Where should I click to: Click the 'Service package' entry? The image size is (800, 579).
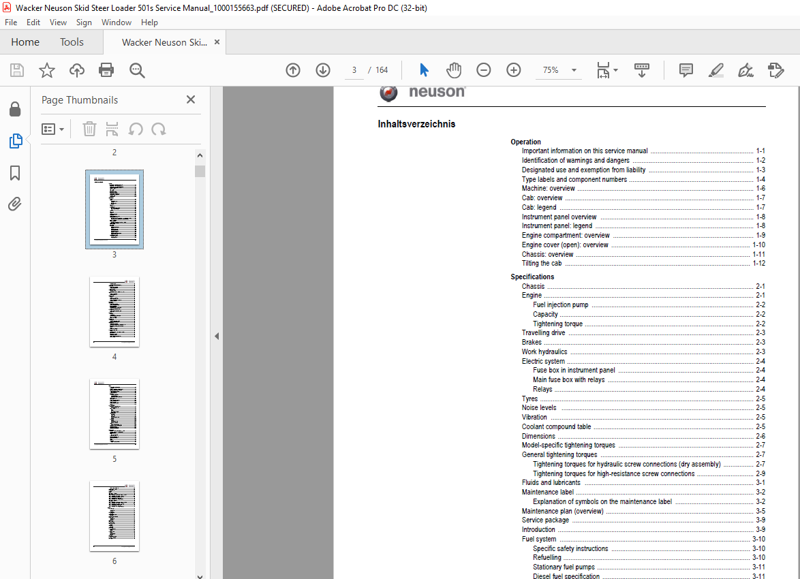pos(545,520)
